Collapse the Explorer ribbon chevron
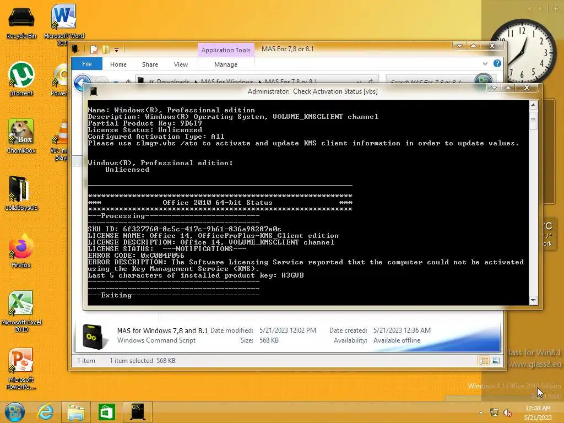The image size is (564, 423). click(x=485, y=64)
